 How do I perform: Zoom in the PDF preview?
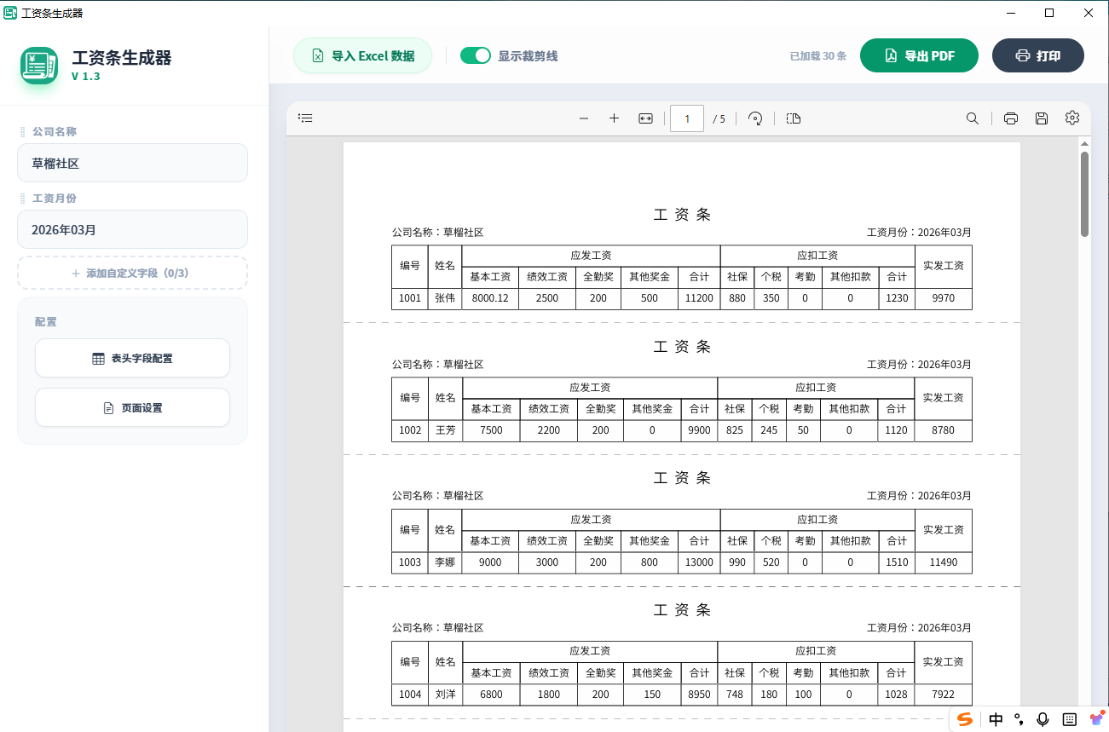[x=614, y=118]
